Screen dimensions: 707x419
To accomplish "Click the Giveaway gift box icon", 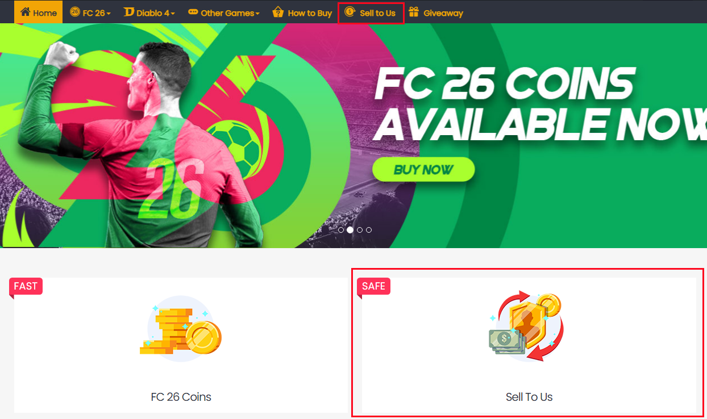I will 414,12.
